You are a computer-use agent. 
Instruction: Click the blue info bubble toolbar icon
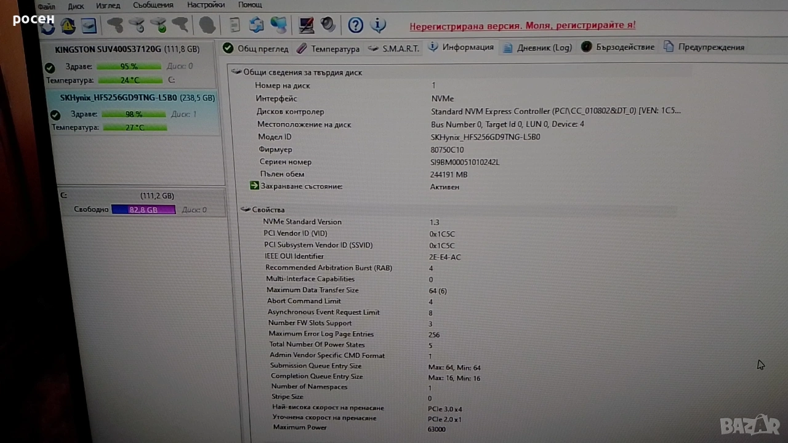pyautogui.click(x=378, y=25)
